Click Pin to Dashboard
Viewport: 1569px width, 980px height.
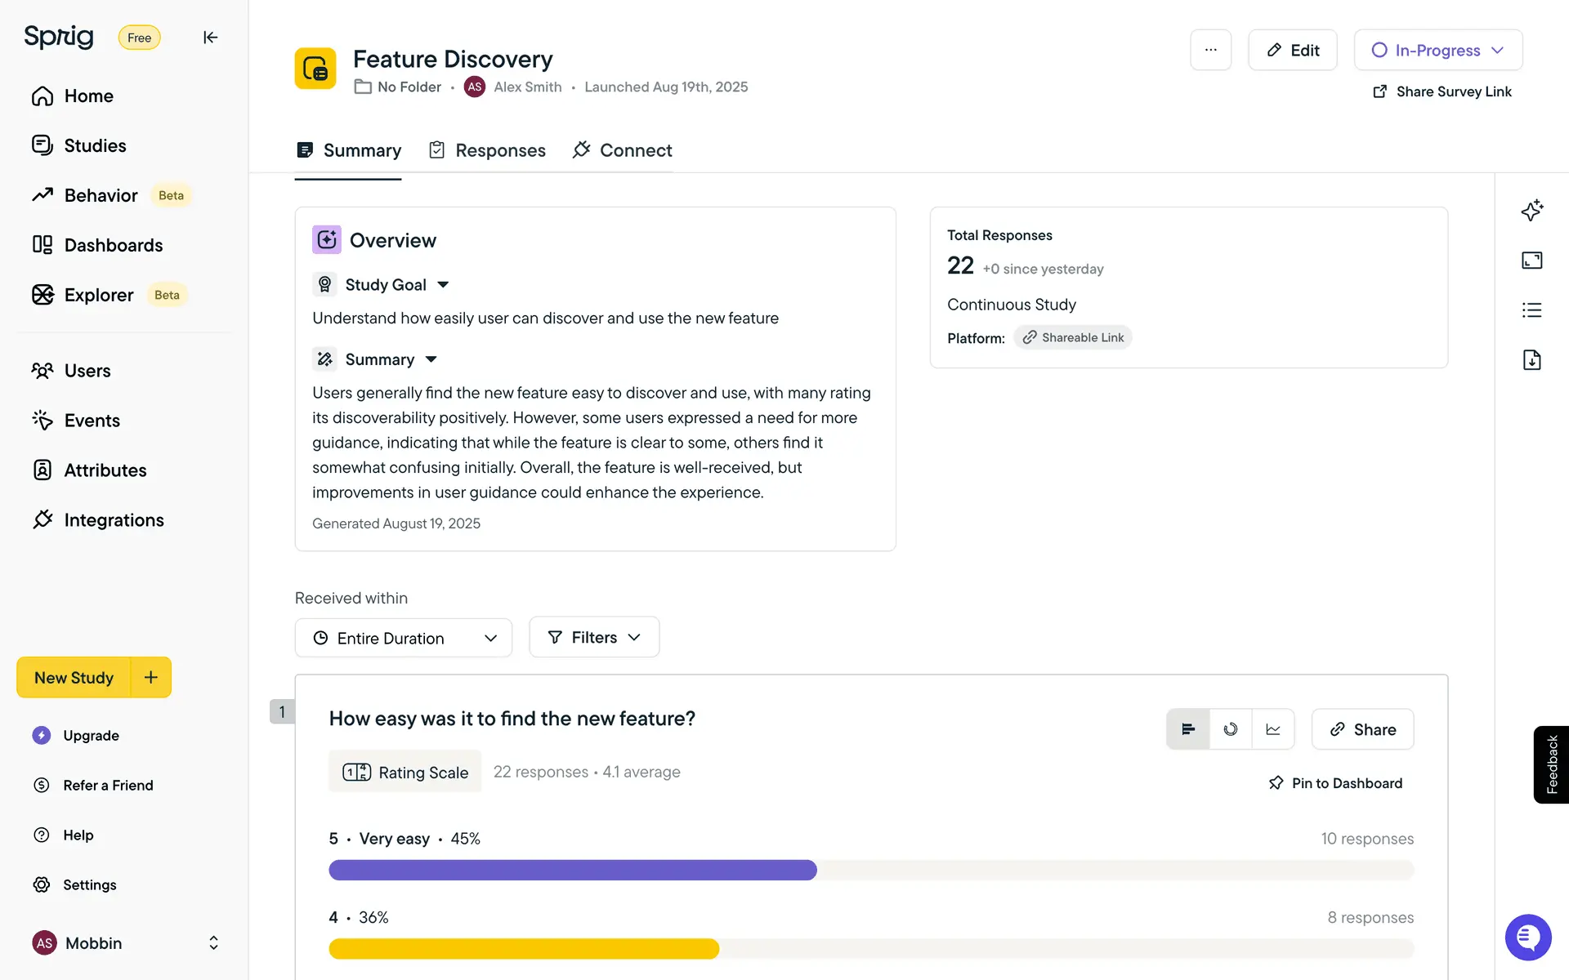tap(1335, 783)
